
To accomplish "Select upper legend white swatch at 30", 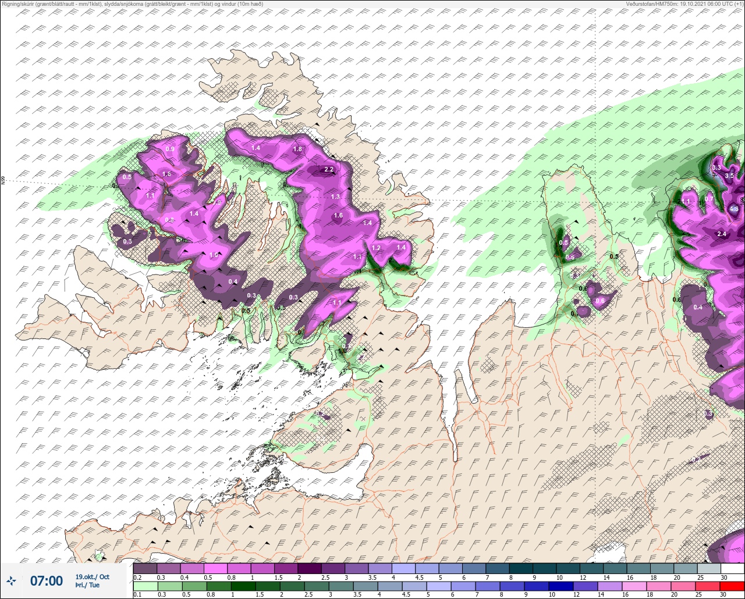I will pyautogui.click(x=732, y=568).
